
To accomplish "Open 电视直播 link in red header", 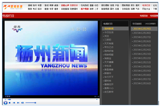I will (x=154, y=16).
